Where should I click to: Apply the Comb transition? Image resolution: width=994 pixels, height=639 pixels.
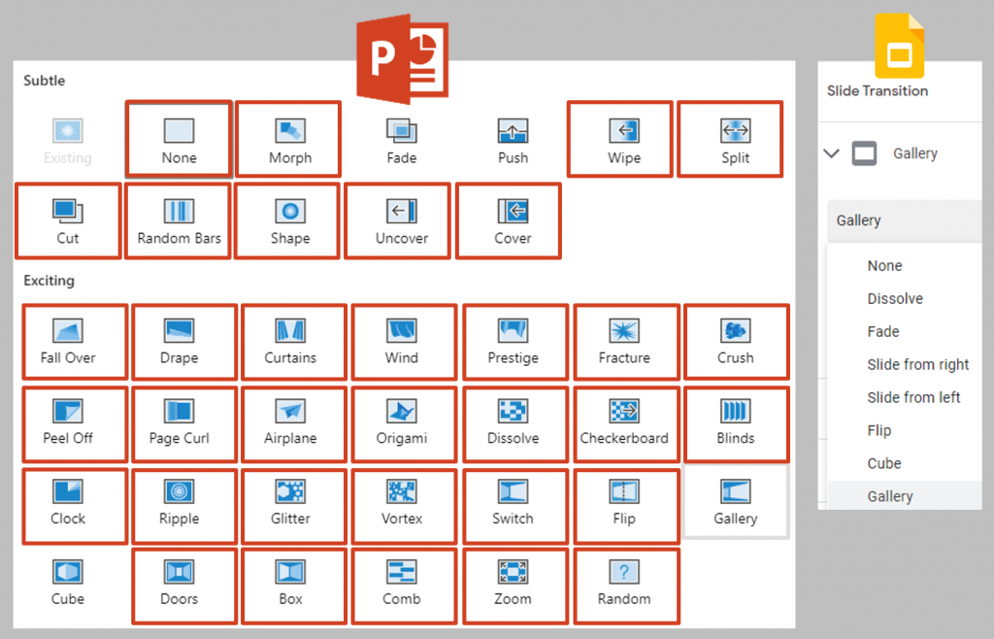(x=404, y=587)
